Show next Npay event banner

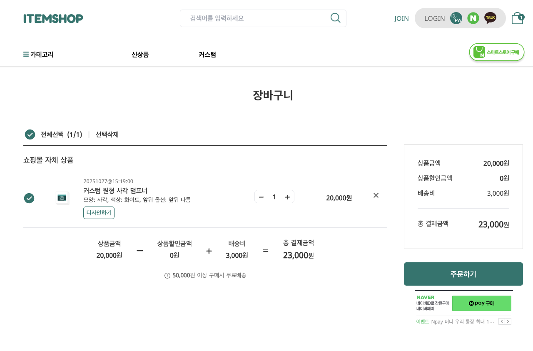click(x=508, y=321)
